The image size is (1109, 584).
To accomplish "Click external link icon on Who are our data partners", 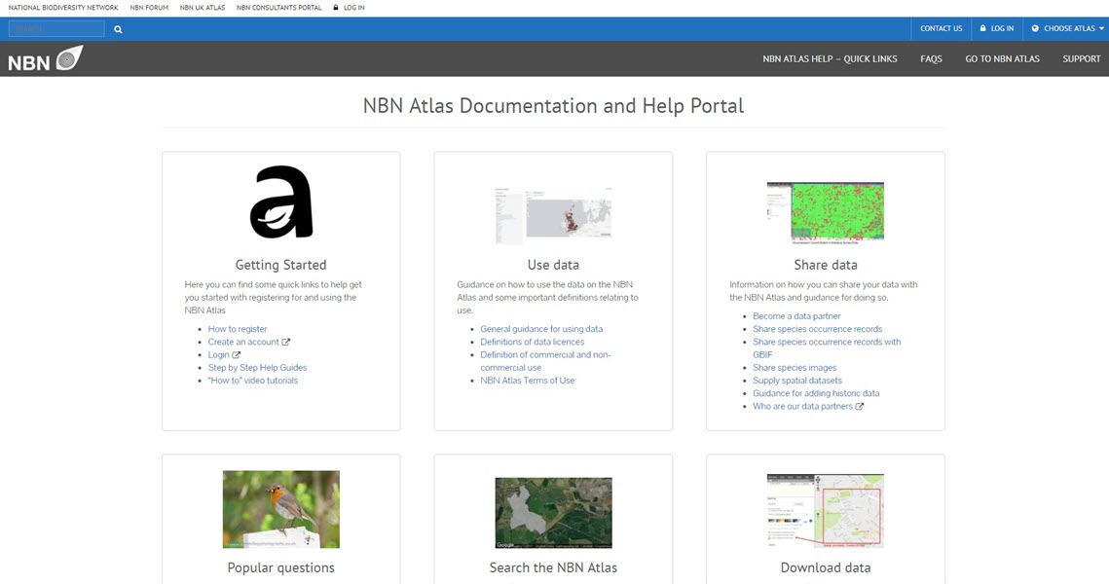I will [861, 407].
